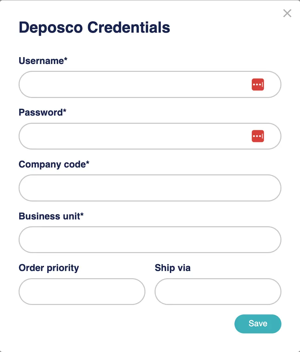Select the Company code field
The height and width of the screenshot is (352, 300).
pos(150,188)
